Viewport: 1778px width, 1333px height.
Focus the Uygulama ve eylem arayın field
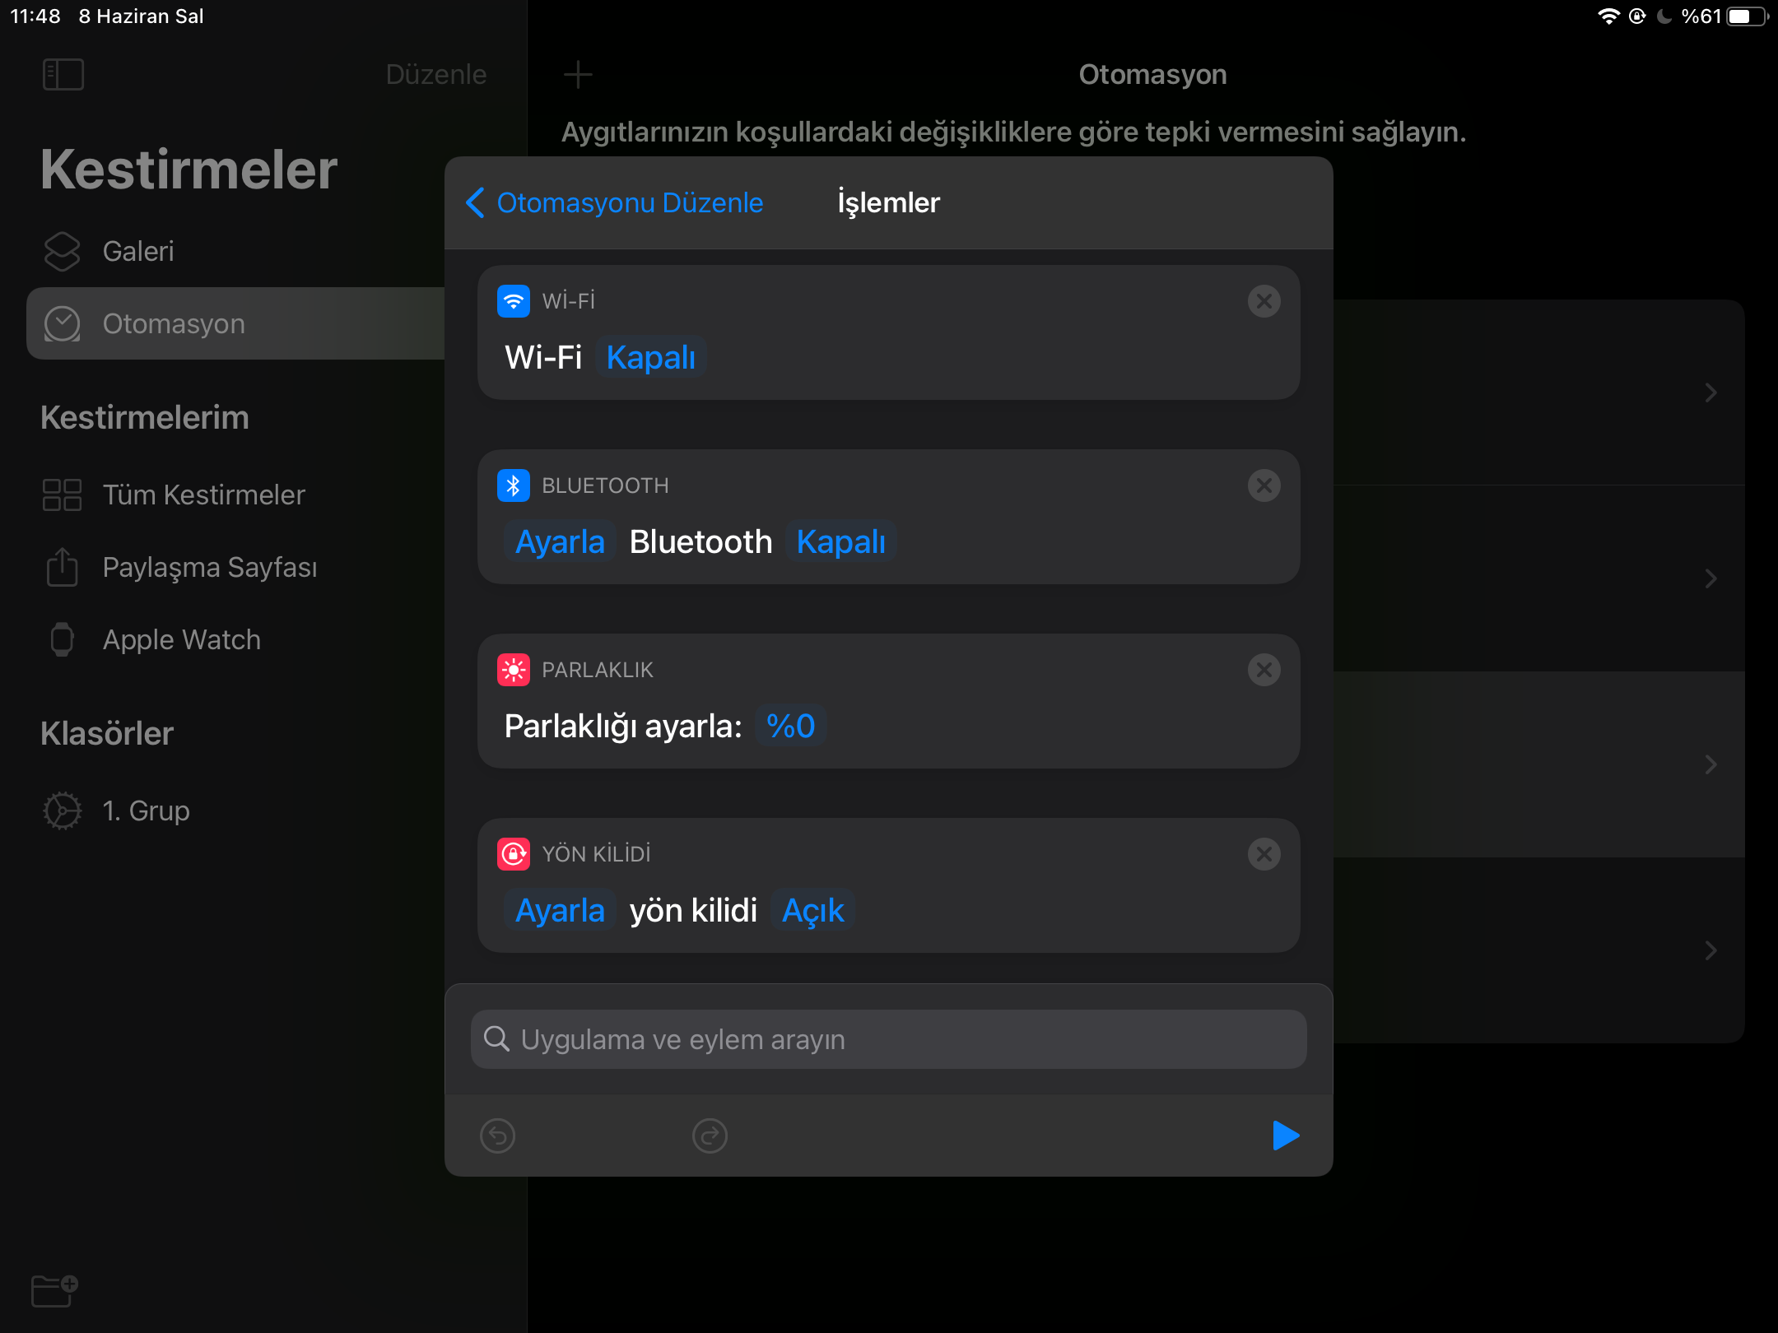[889, 1039]
